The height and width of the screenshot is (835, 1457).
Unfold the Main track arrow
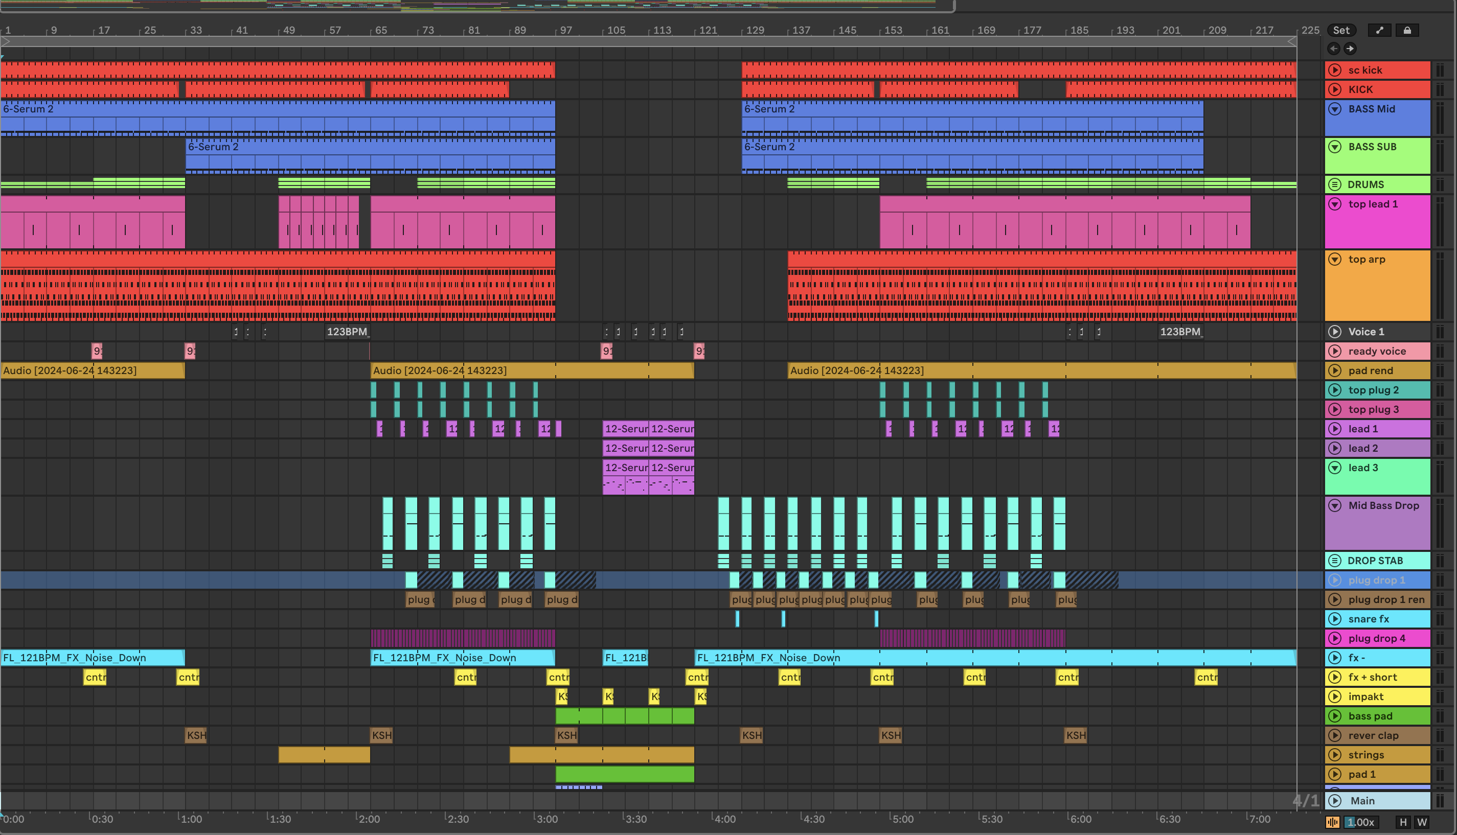click(1335, 801)
